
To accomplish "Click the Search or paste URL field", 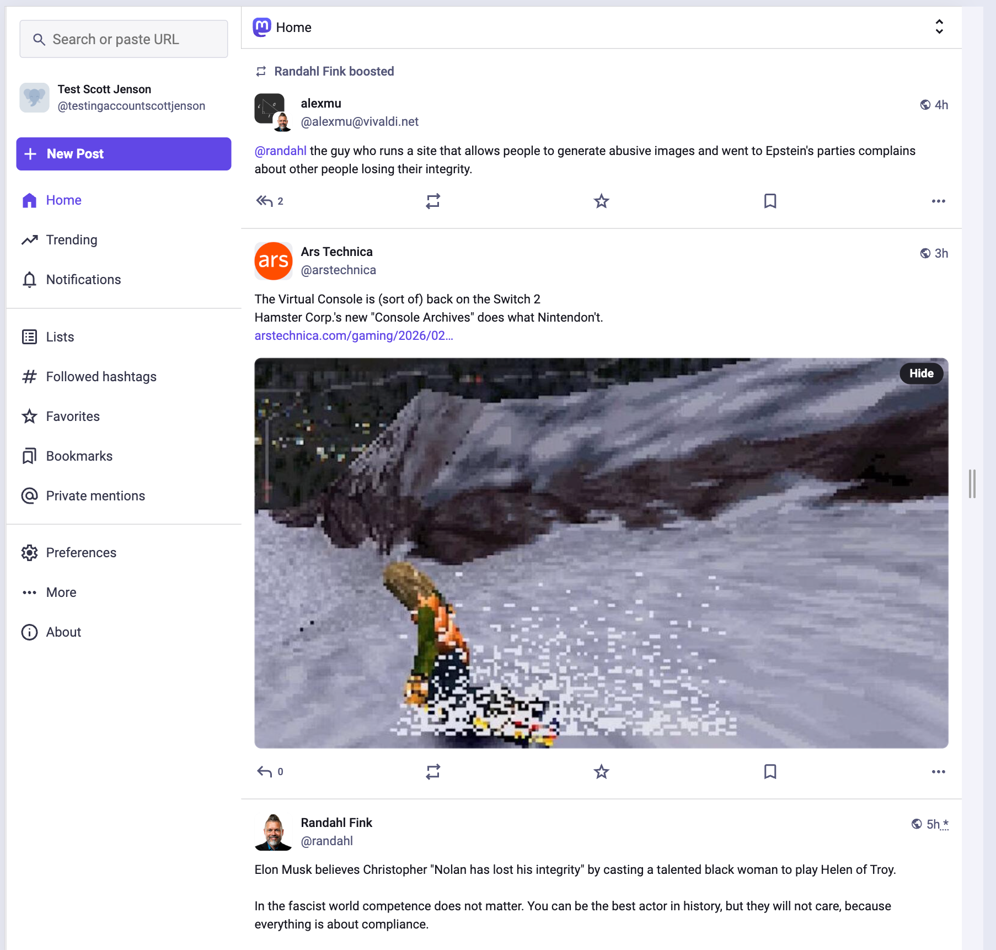I will [124, 39].
